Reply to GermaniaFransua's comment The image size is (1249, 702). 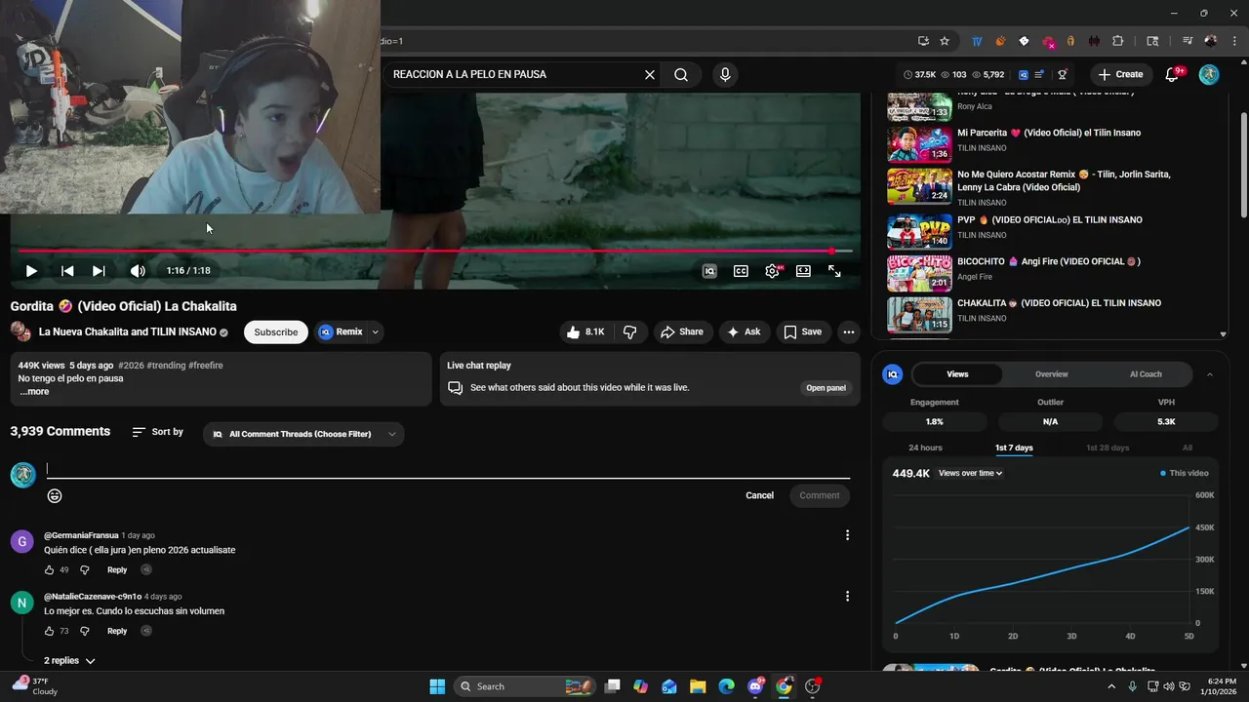[x=117, y=570]
